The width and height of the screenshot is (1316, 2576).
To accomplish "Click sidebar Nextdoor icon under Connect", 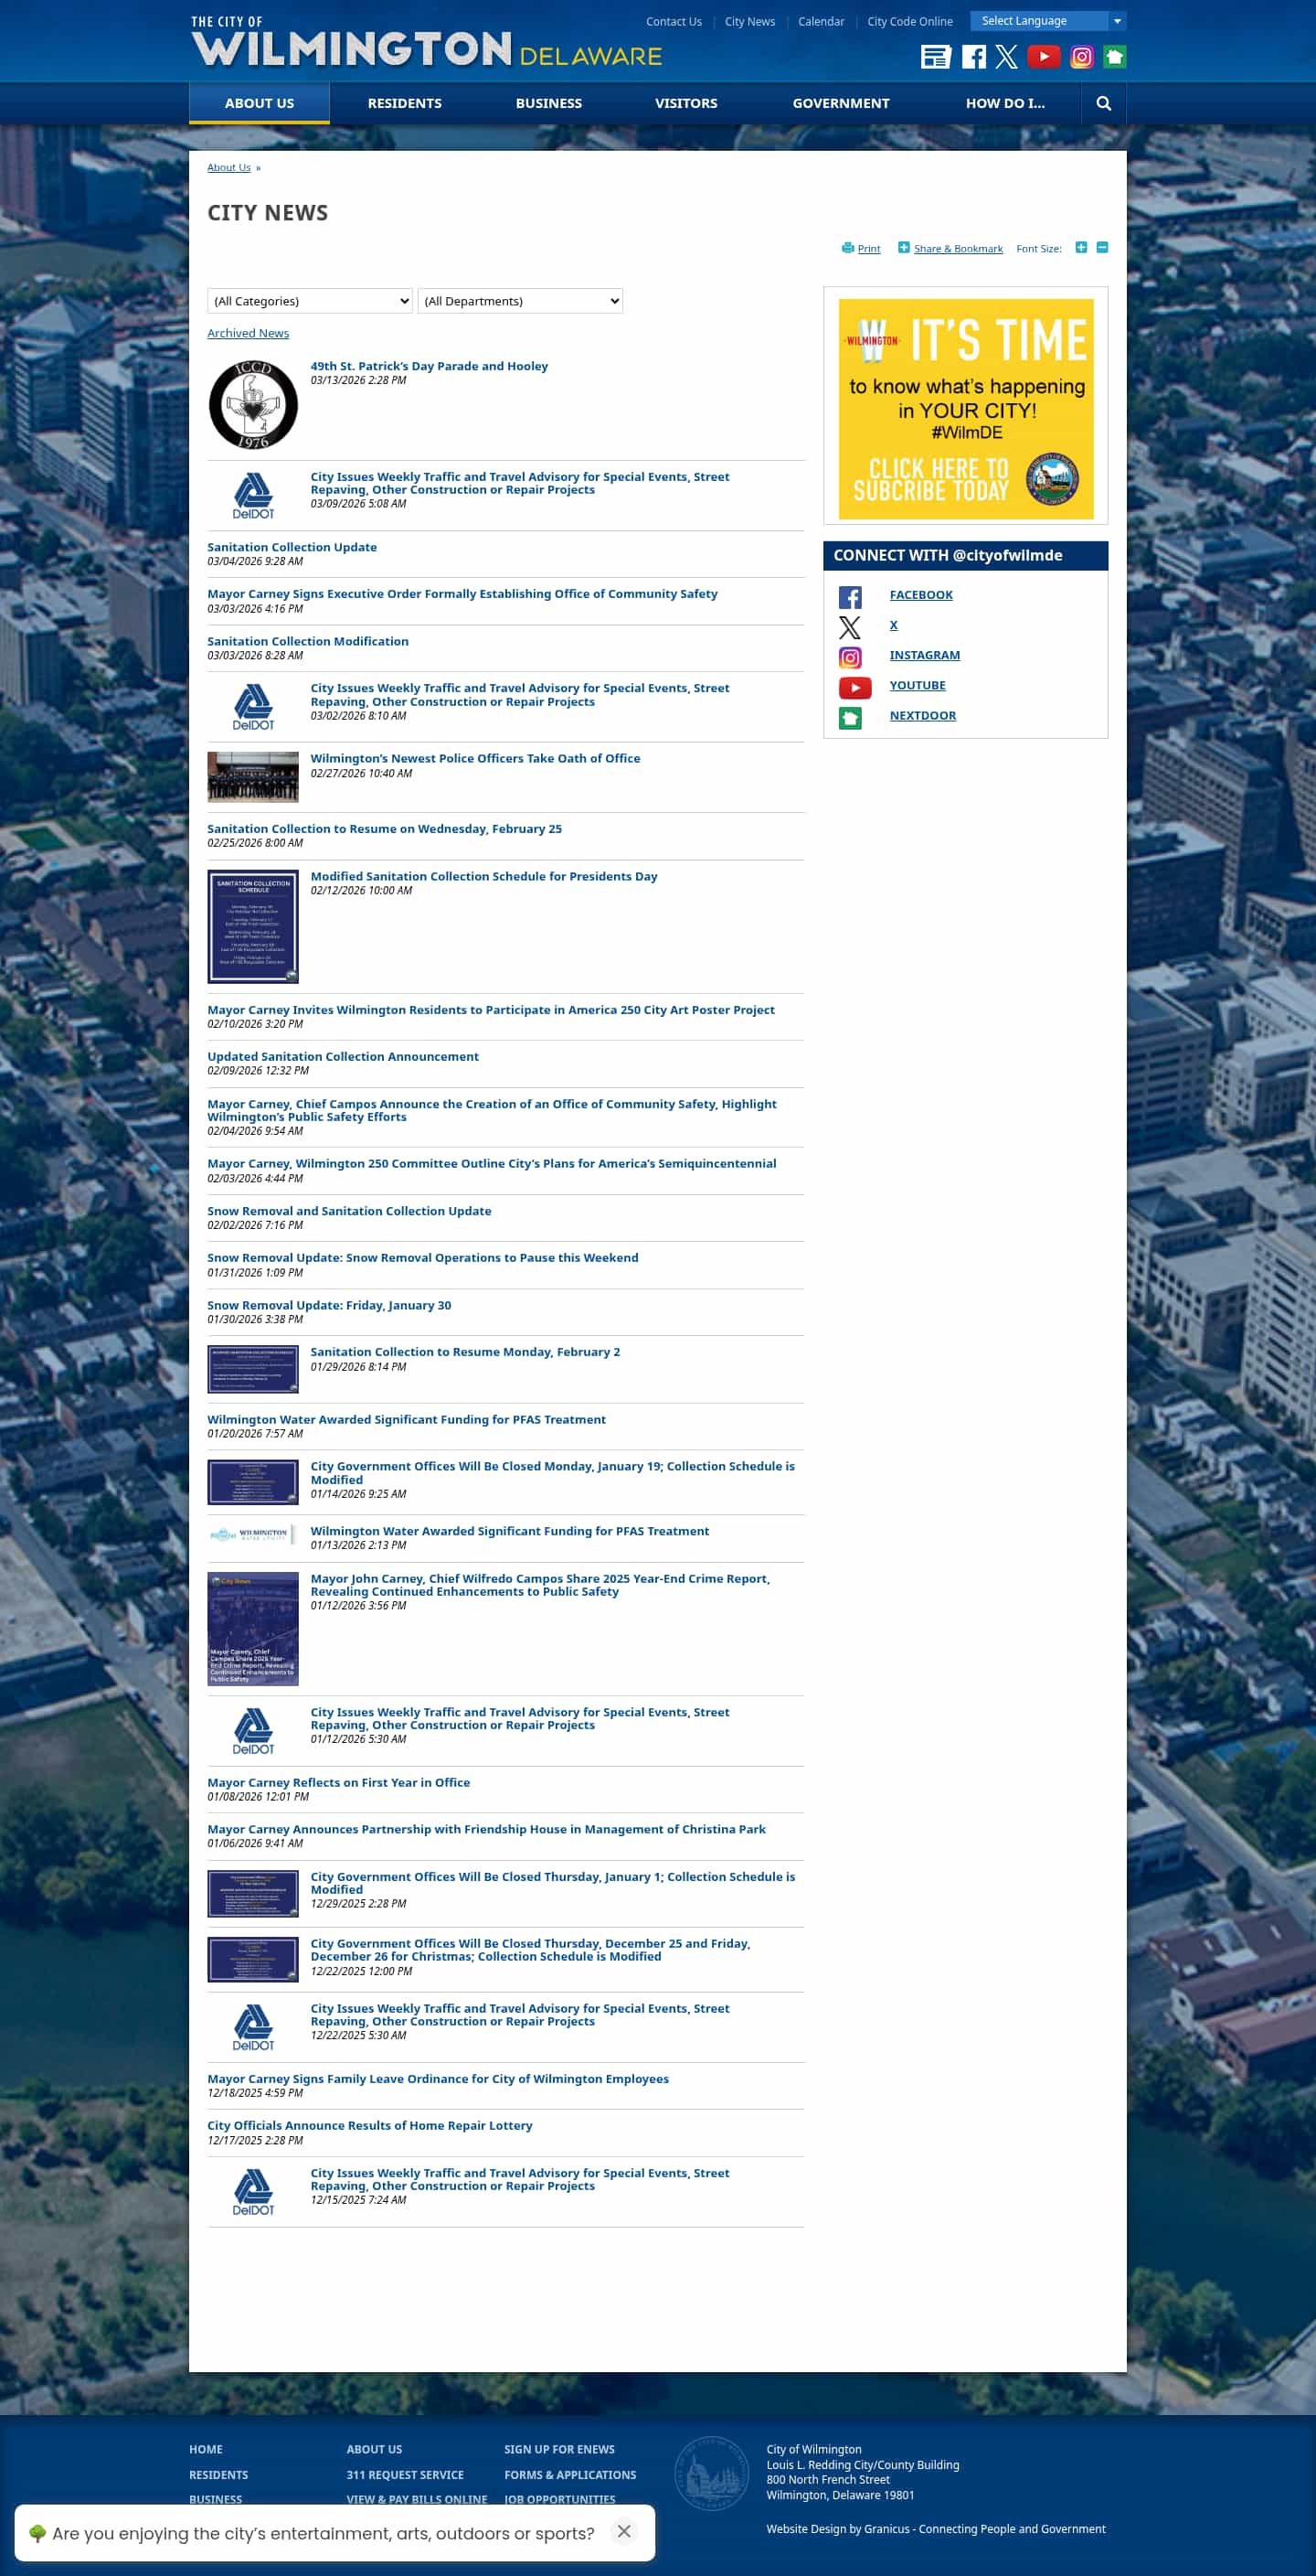I will point(849,717).
